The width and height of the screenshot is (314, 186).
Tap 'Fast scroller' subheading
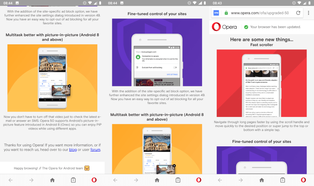point(261,45)
